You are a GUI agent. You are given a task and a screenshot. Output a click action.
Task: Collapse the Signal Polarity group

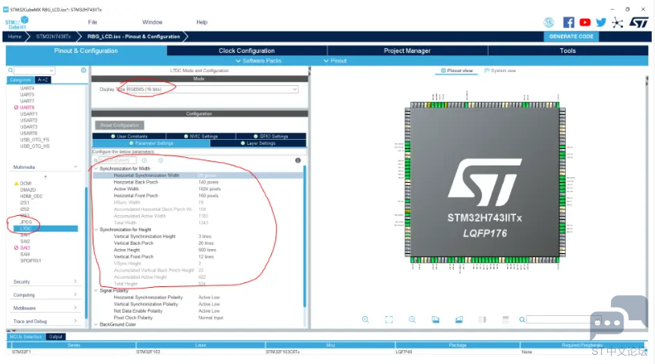pyautogui.click(x=96, y=291)
